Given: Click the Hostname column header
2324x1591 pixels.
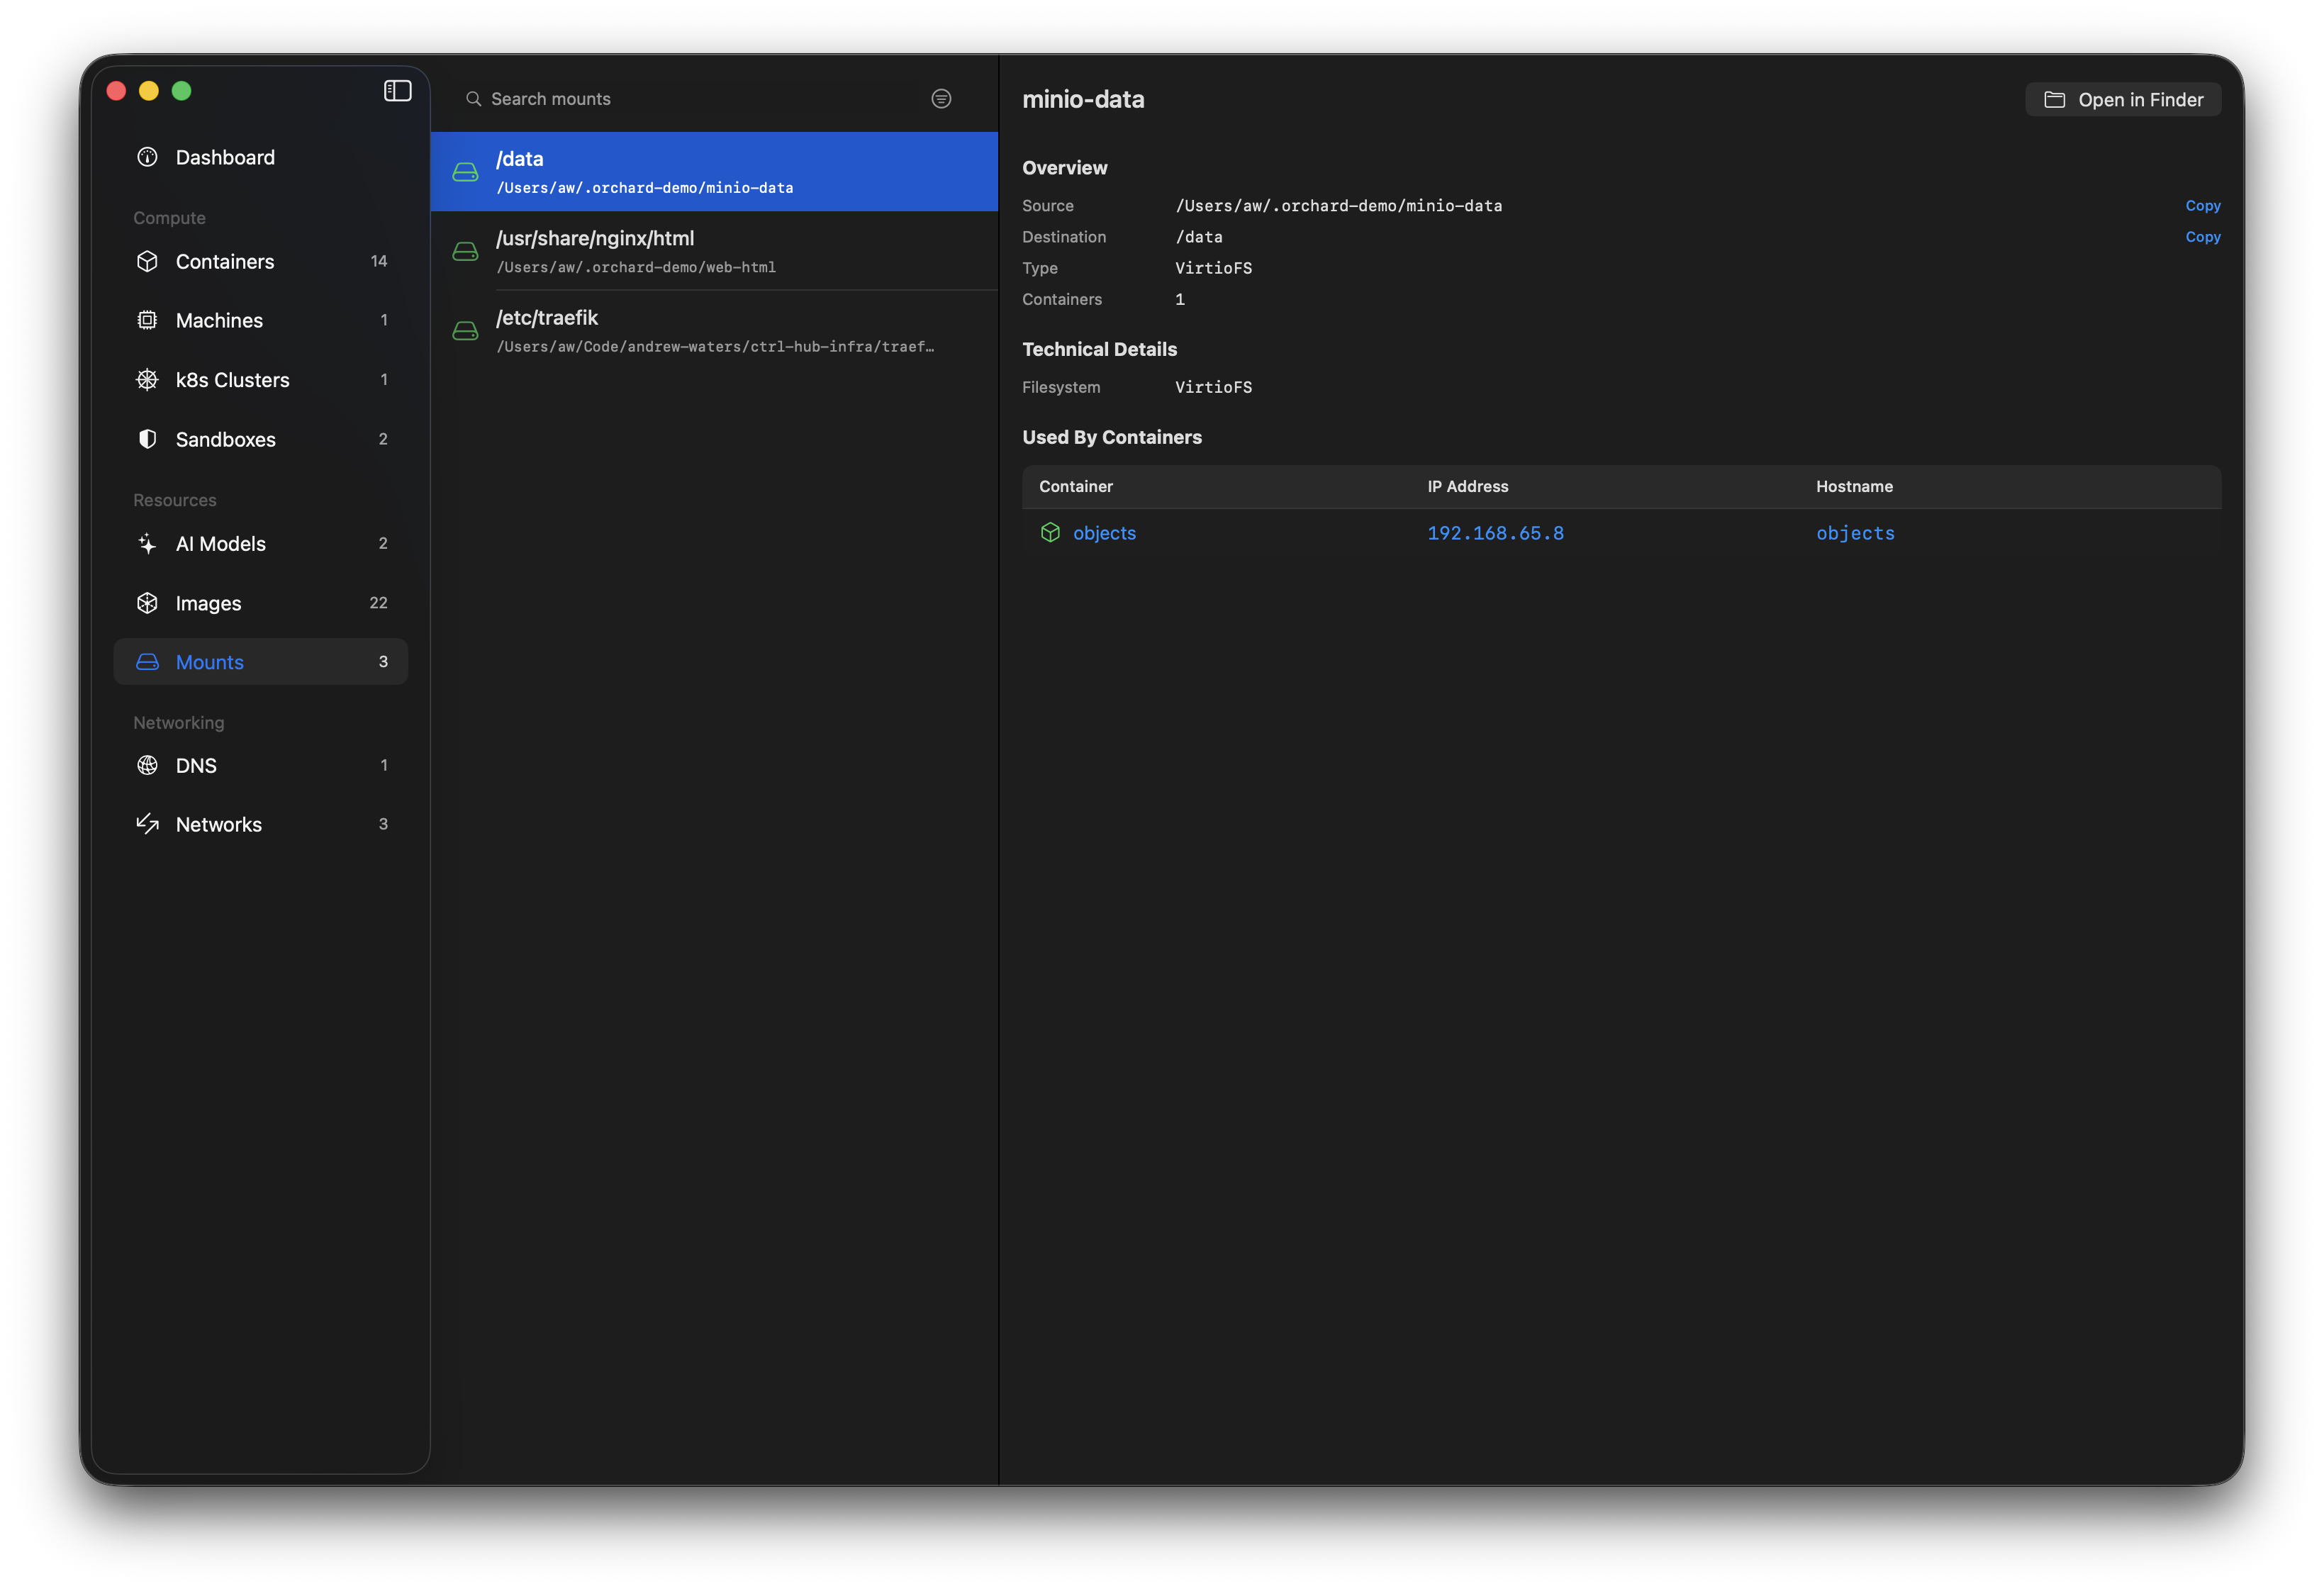Looking at the screenshot, I should pyautogui.click(x=1854, y=486).
